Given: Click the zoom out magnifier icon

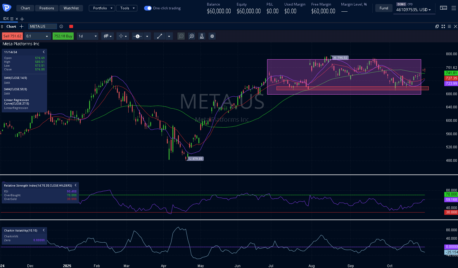Looking at the screenshot, I should coord(181,36).
